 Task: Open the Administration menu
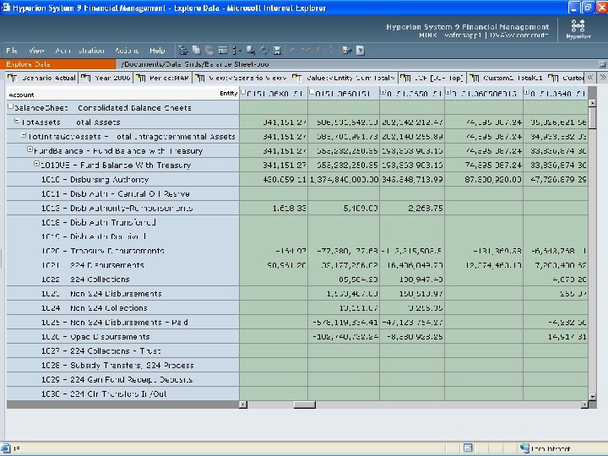(x=79, y=51)
